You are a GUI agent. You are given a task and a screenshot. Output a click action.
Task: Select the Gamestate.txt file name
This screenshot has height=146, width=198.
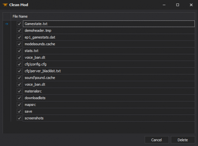(x=109, y=24)
